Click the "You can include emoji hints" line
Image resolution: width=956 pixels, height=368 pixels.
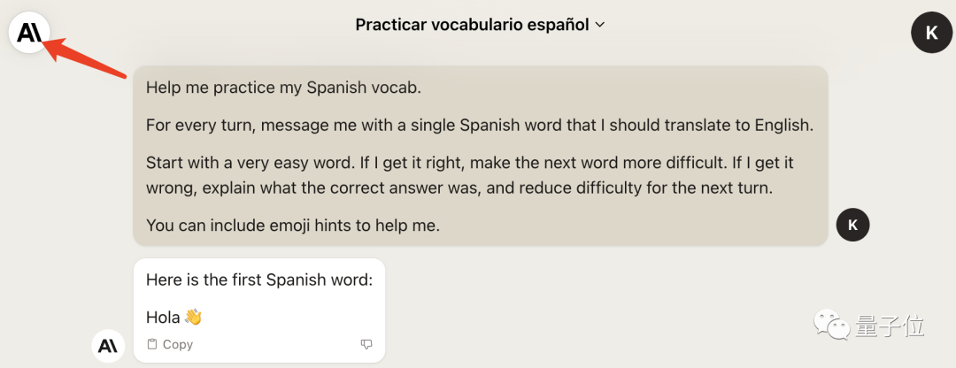(293, 225)
